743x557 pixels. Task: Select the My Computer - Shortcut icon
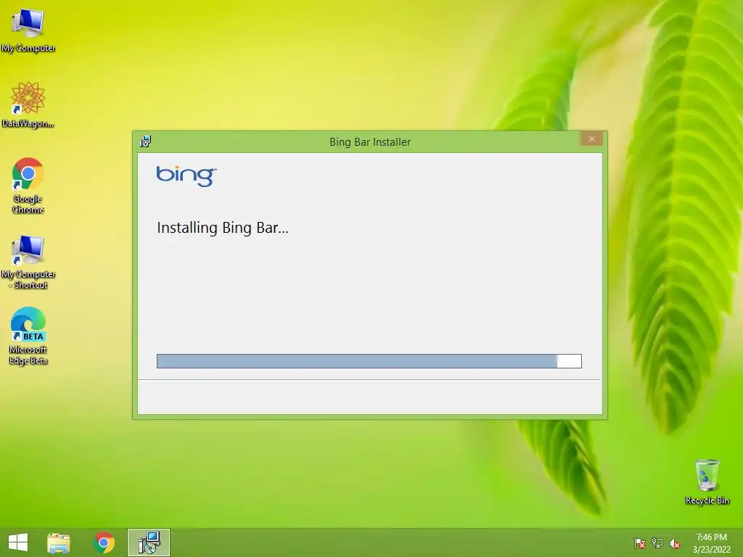pos(28,261)
